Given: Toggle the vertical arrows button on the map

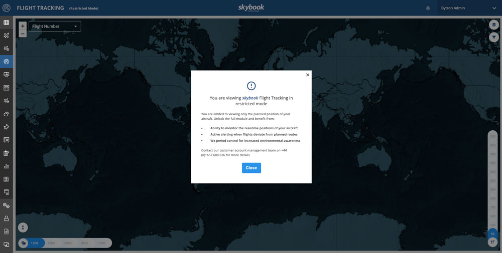Looking at the screenshot, I should [x=23, y=227].
